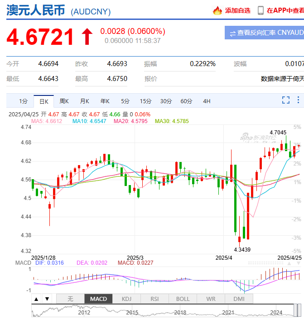The height and width of the screenshot is (319, 304).
Task: Open the three-dot chart options menu
Action: 298,100
